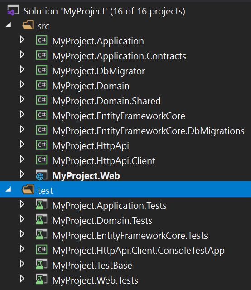Screen dimensions: 251x290
Task: Click C# icon of MyProject.Application
Action: 42,40
